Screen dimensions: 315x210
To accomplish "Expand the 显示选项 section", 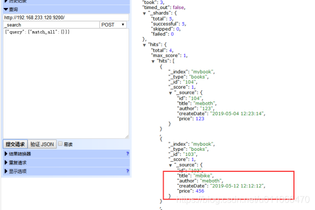I will pyautogui.click(x=67, y=171).
